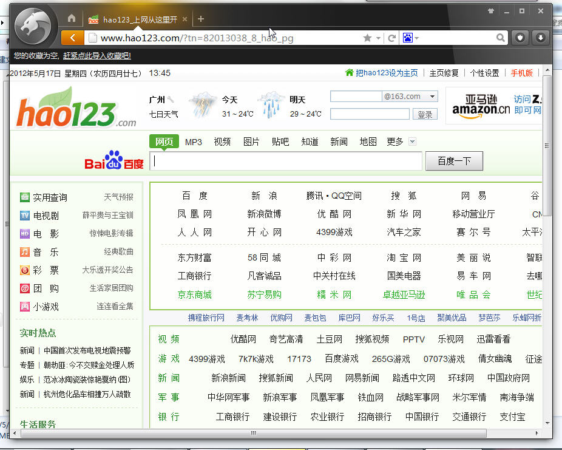Click the browser home icon
This screenshot has width=562, height=450.
(72, 19)
